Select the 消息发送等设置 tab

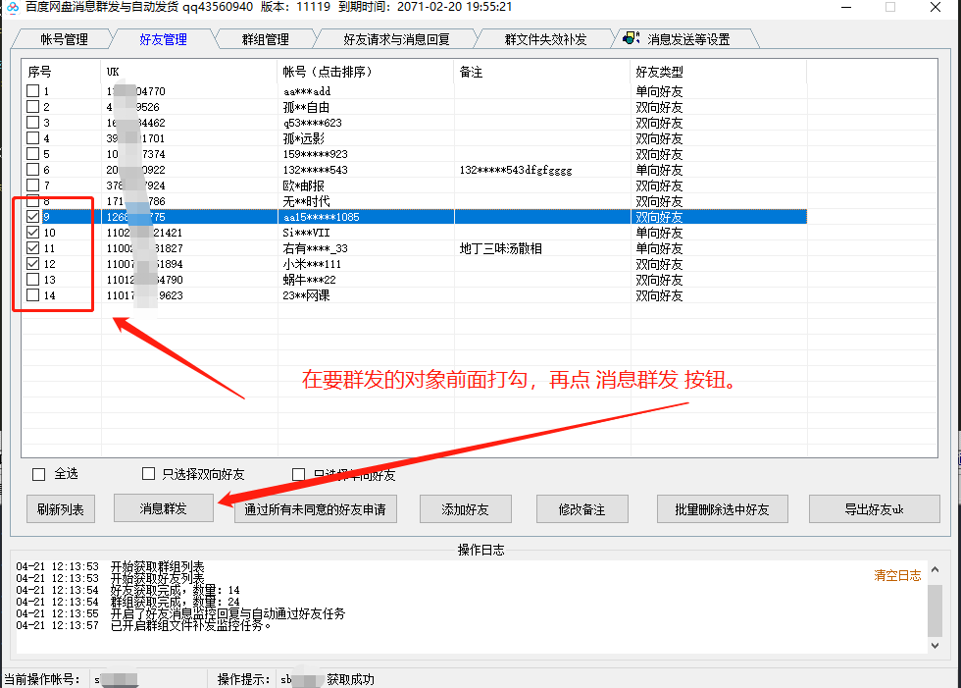pyautogui.click(x=688, y=37)
